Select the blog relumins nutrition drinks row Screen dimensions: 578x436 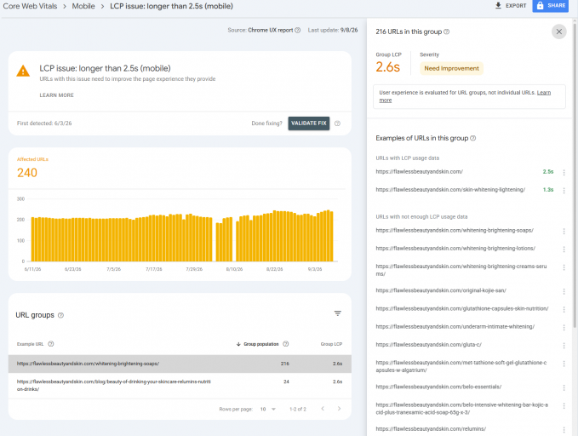180,386
